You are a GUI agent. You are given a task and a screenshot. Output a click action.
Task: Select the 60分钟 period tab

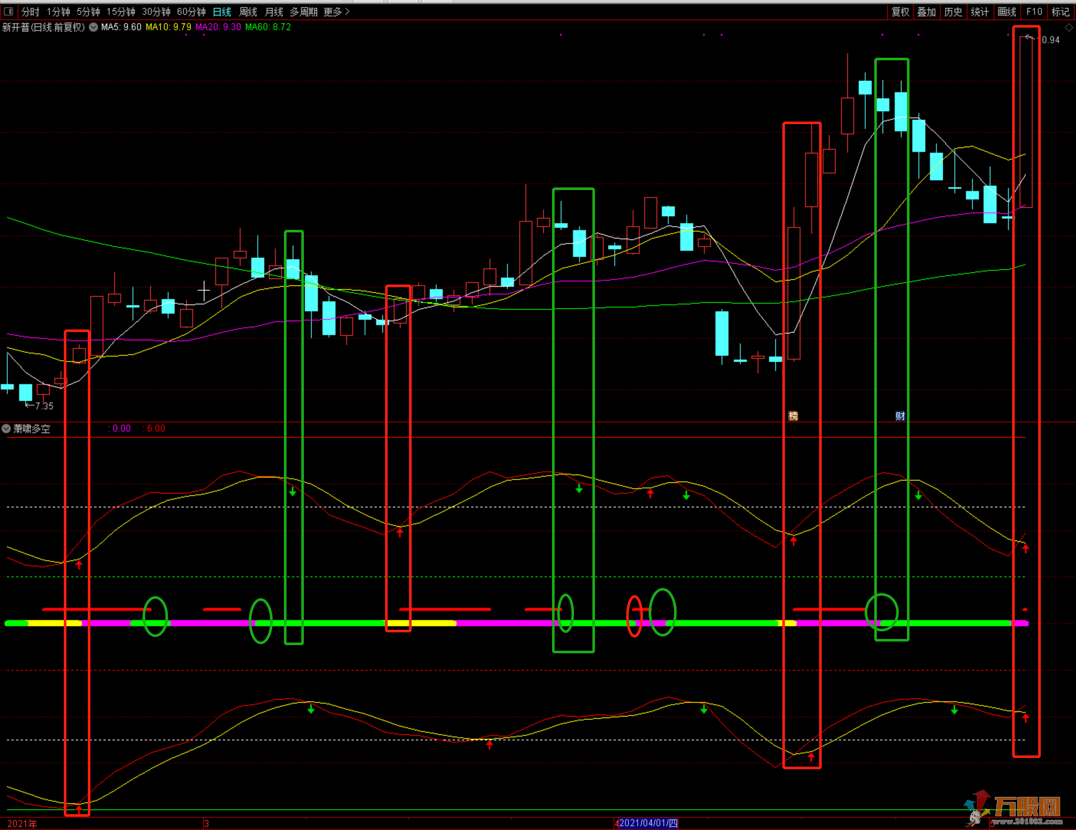coord(191,12)
